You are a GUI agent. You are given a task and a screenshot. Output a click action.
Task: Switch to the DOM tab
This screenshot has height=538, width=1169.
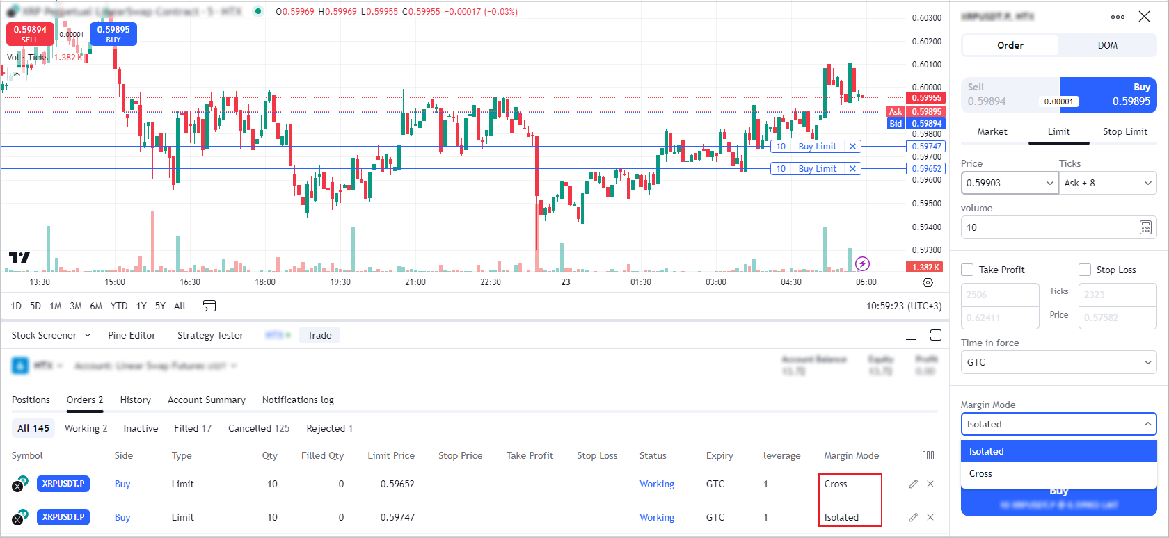pyautogui.click(x=1107, y=45)
